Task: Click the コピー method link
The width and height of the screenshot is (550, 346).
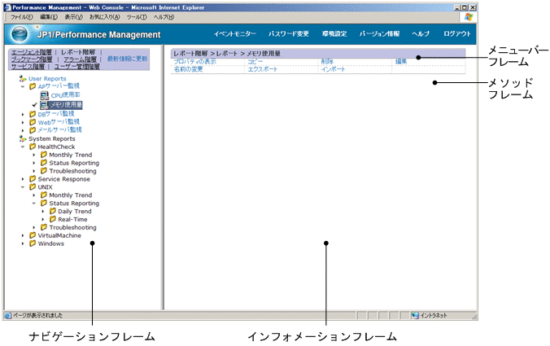Action: click(x=255, y=61)
